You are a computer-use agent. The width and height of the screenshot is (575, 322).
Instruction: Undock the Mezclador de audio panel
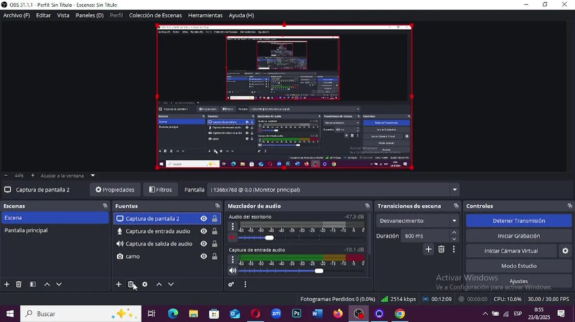point(367,206)
